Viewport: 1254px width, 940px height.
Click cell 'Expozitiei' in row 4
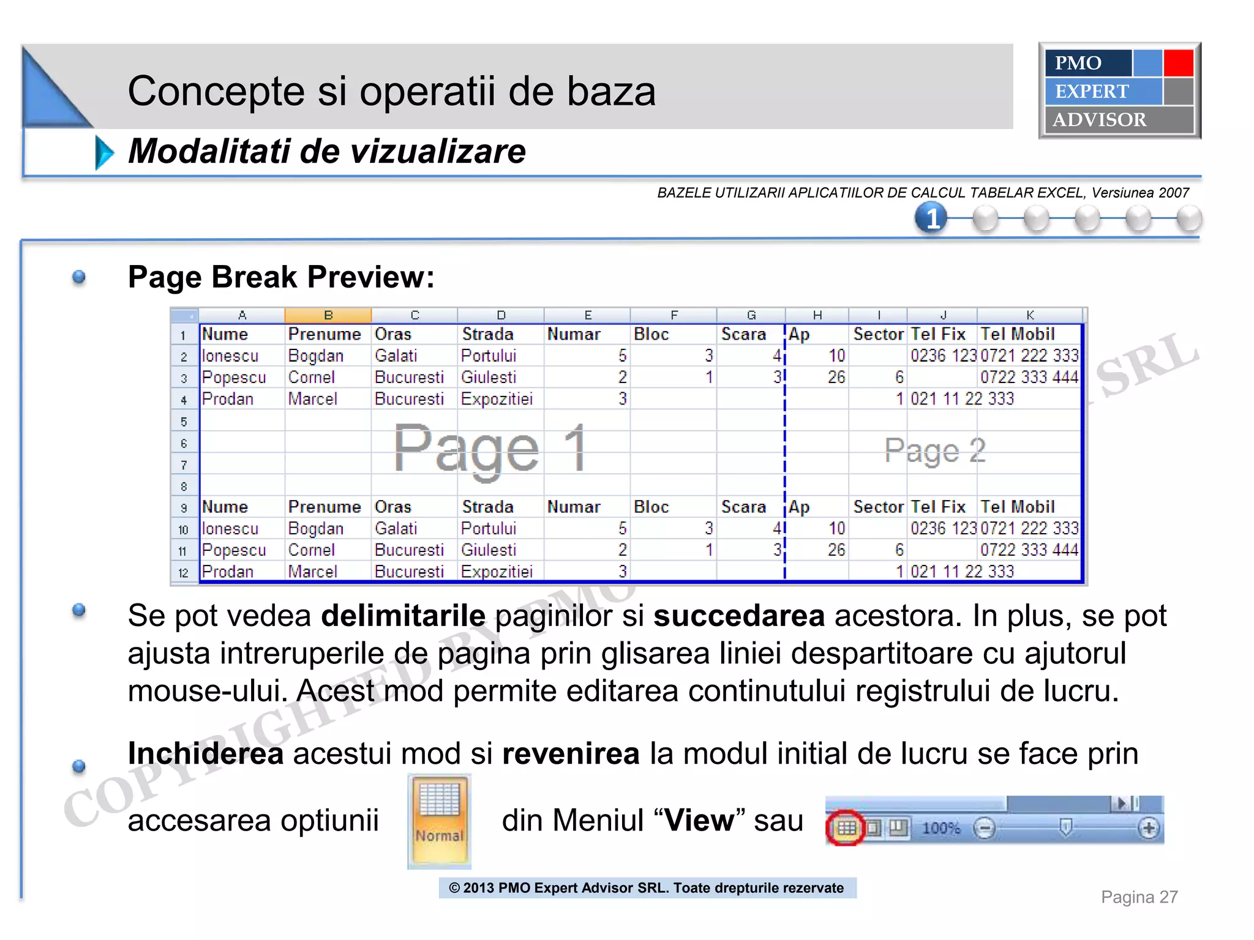coord(501,399)
